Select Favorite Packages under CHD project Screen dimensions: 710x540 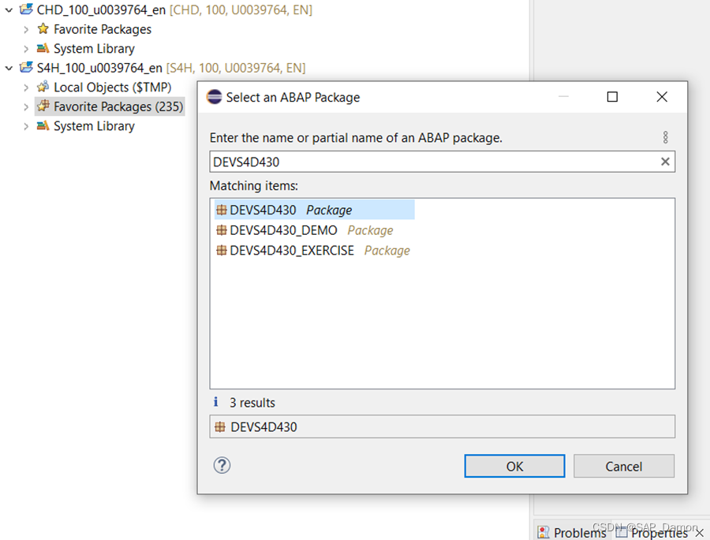(103, 29)
